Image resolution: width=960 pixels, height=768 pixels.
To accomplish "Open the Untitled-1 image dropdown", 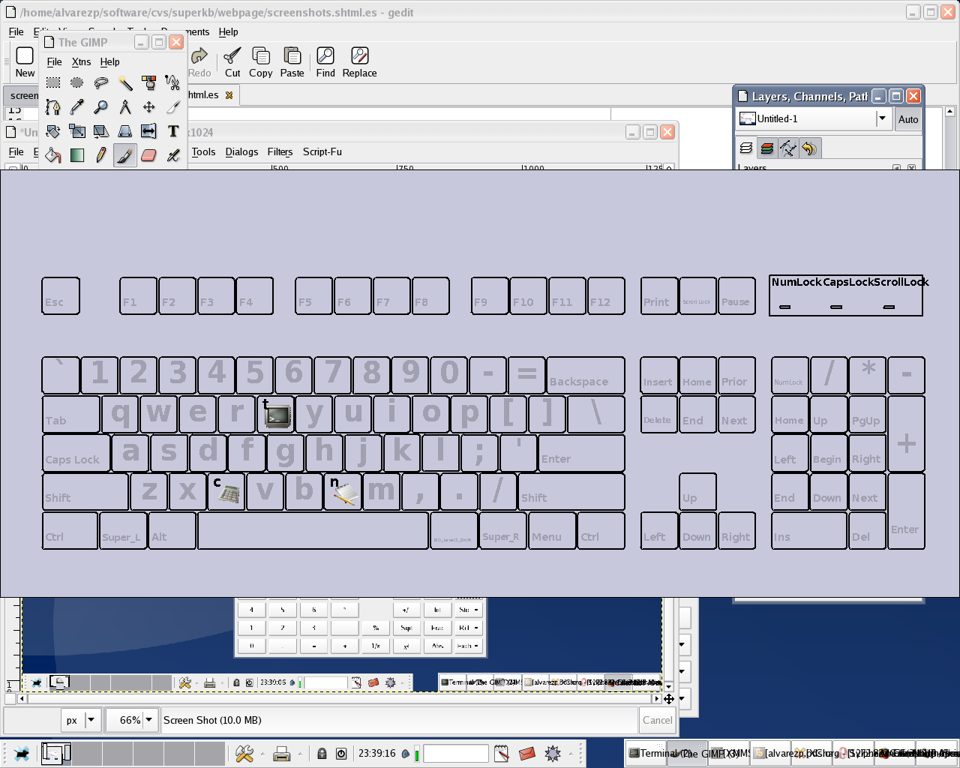I will point(882,118).
